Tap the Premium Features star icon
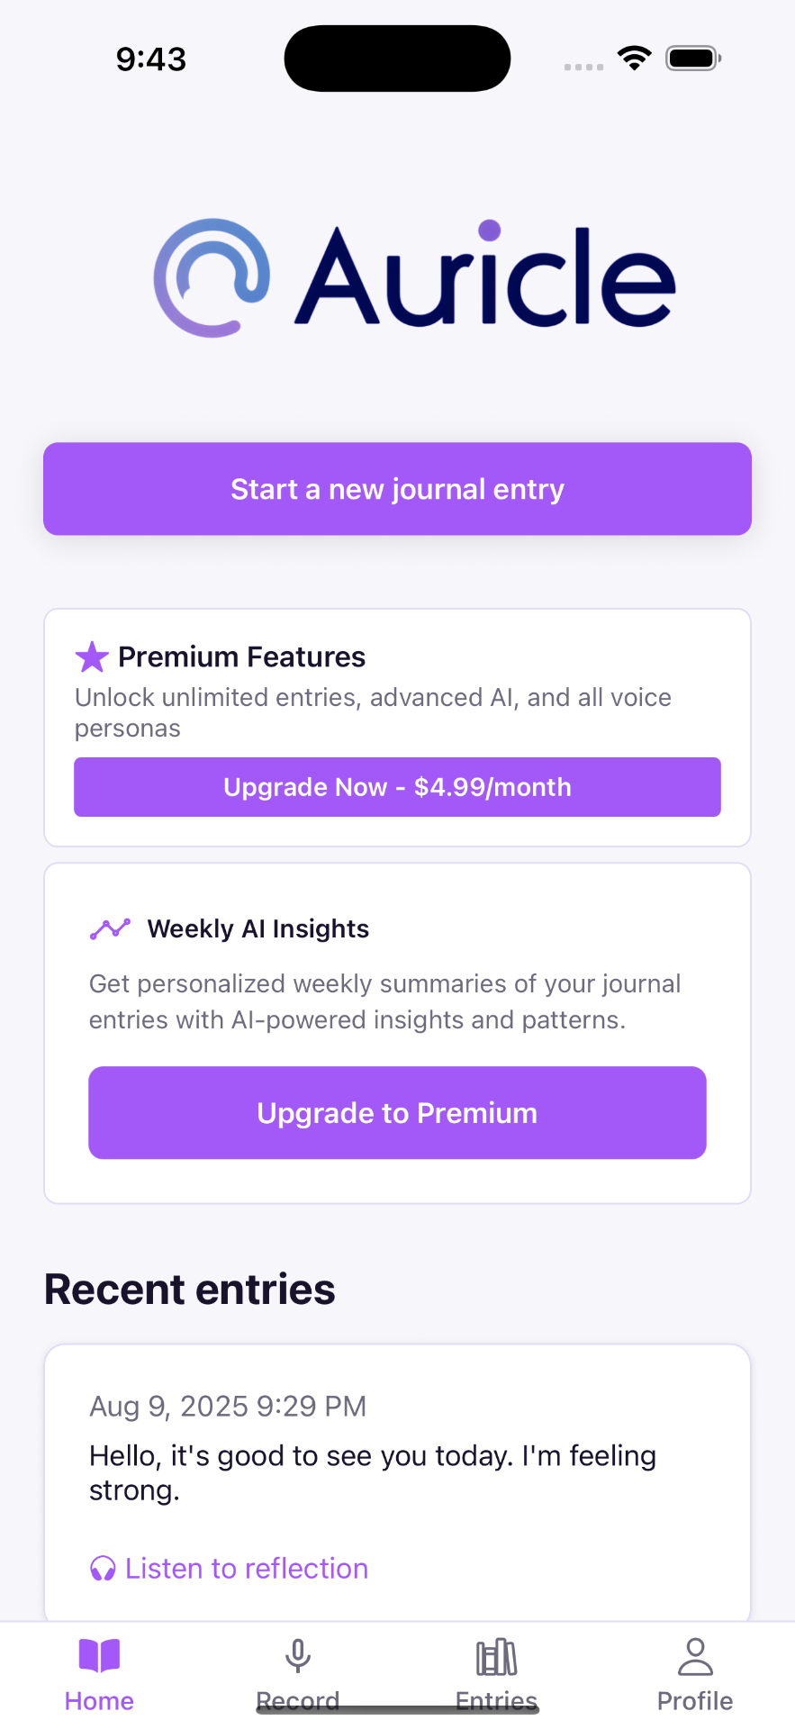This screenshot has width=795, height=1729. click(92, 657)
